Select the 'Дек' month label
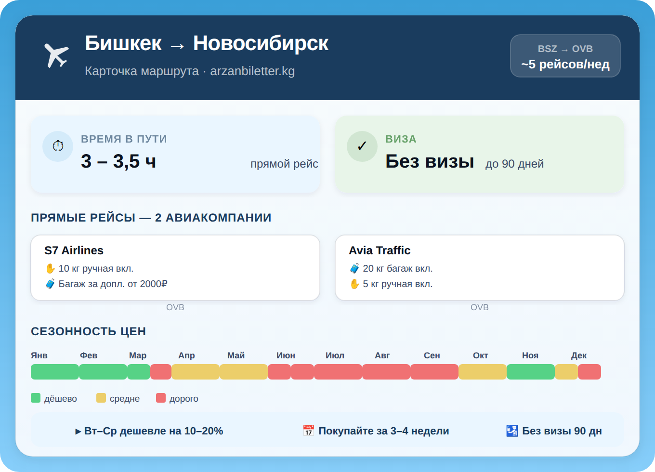655x472 pixels. 579,355
